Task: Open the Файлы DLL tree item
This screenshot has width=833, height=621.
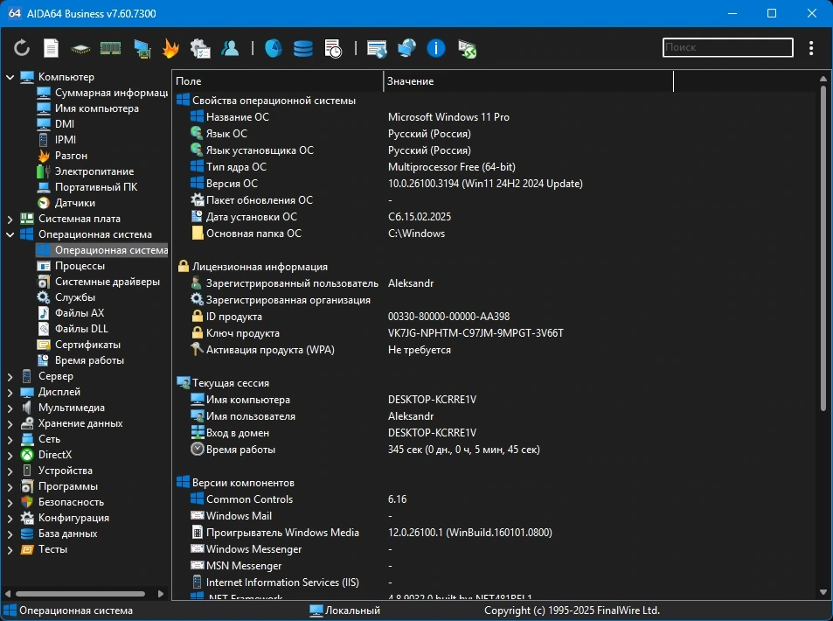Action: tap(73, 329)
